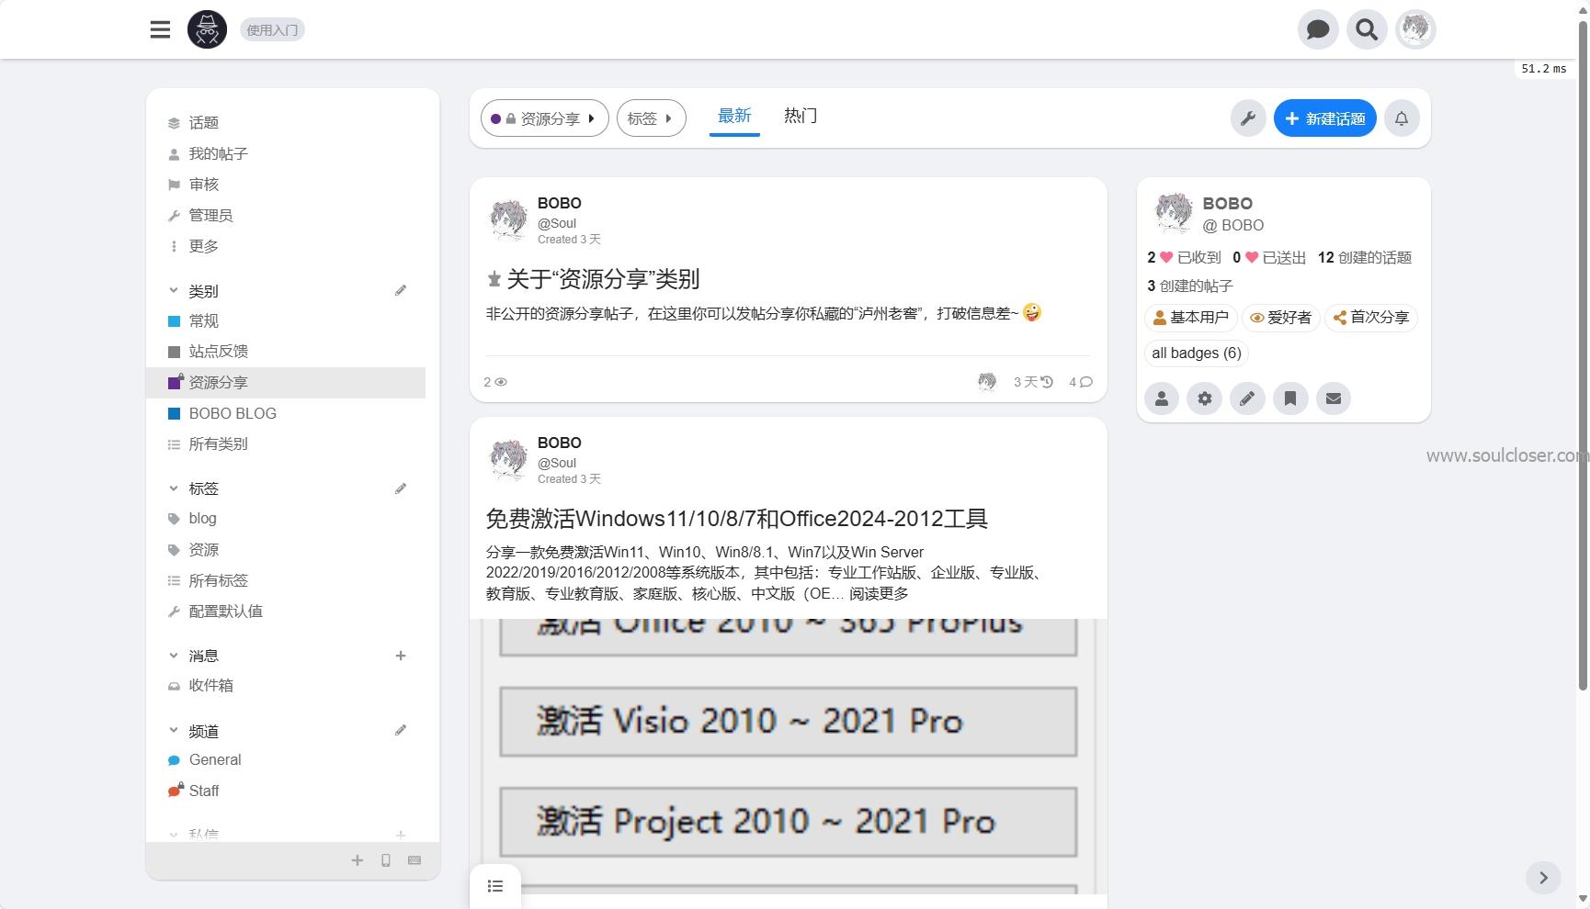
Task: Click the 首次分享 badge
Action: (x=1370, y=318)
